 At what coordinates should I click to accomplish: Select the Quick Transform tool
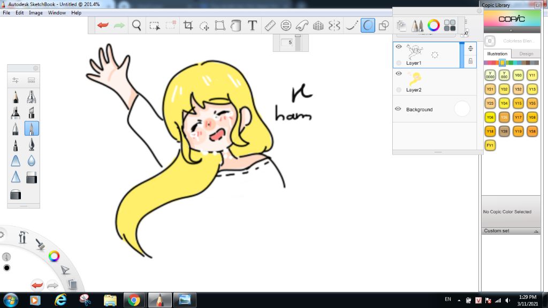(x=204, y=26)
